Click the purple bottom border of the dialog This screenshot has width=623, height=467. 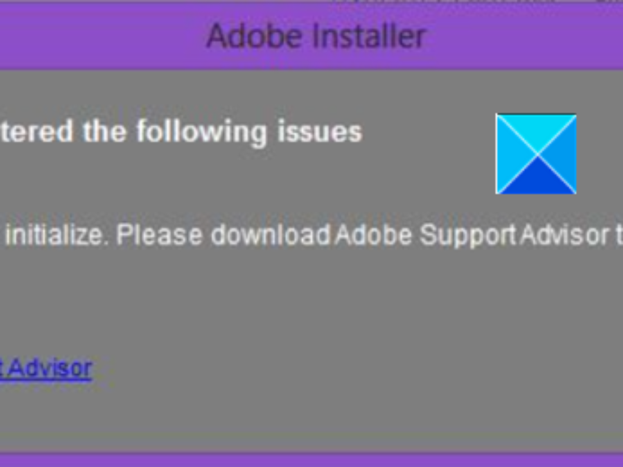311,460
